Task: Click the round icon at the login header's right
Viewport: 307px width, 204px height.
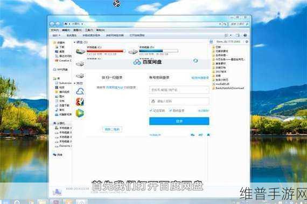Action: tap(196, 61)
